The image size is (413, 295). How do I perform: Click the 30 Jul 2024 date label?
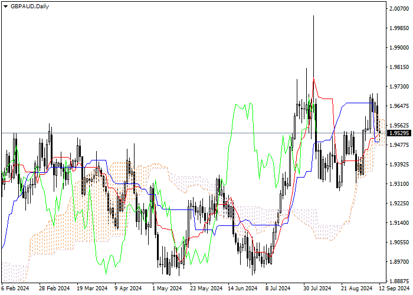317,289
